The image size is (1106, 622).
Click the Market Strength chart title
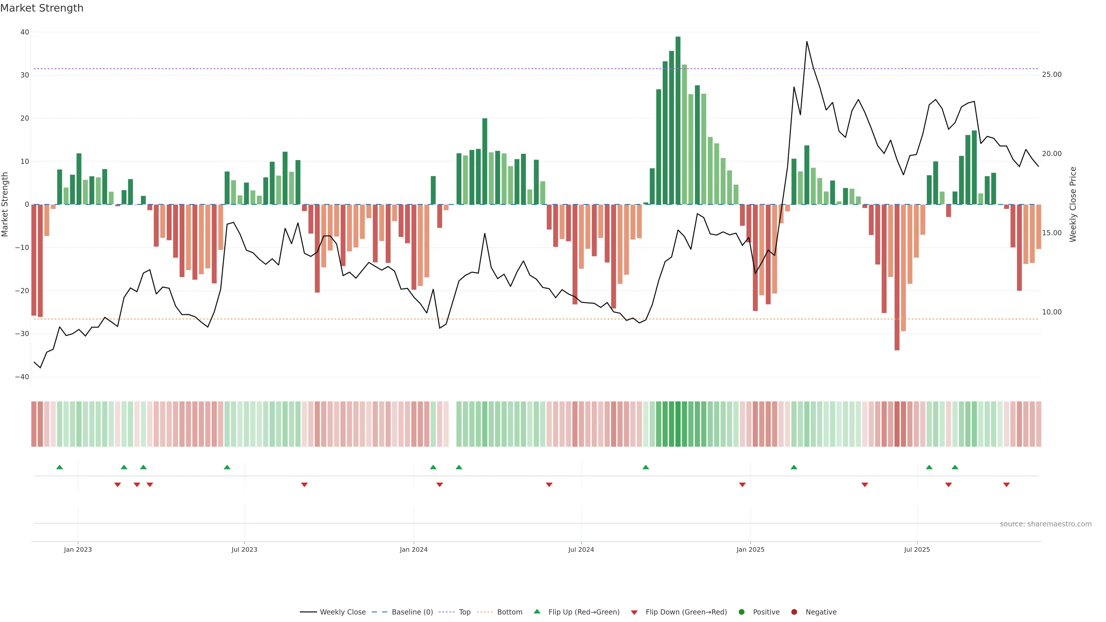(x=42, y=8)
